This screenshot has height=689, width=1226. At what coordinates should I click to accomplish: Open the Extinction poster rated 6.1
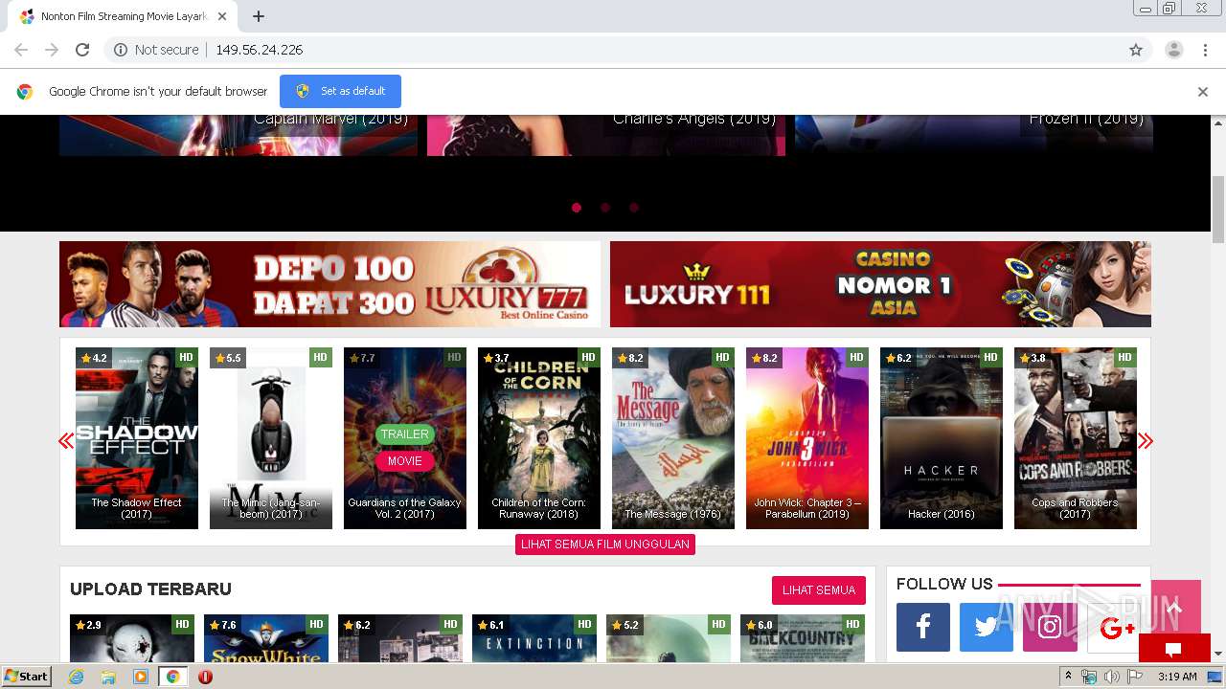534,638
